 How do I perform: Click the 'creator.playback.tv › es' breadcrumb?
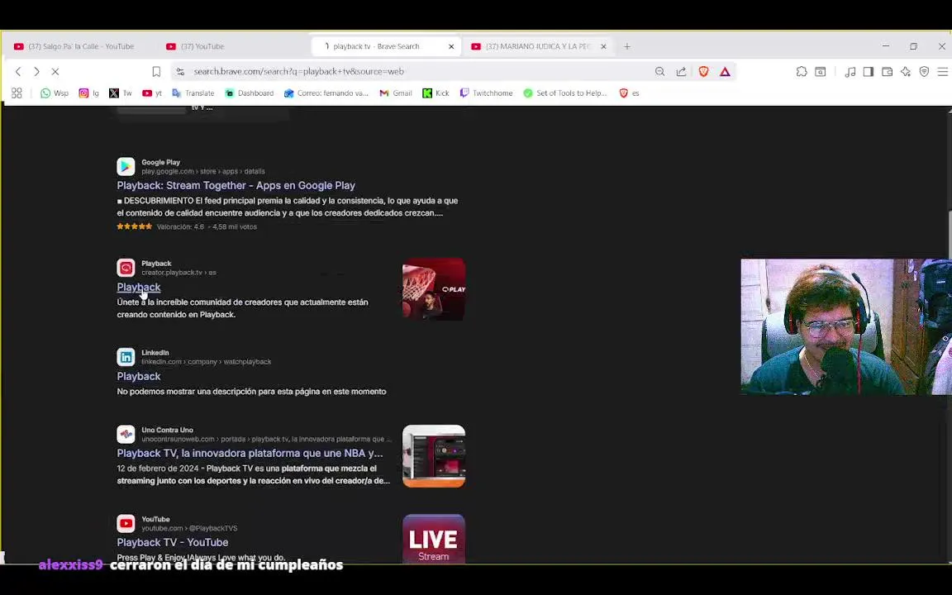pyautogui.click(x=178, y=273)
